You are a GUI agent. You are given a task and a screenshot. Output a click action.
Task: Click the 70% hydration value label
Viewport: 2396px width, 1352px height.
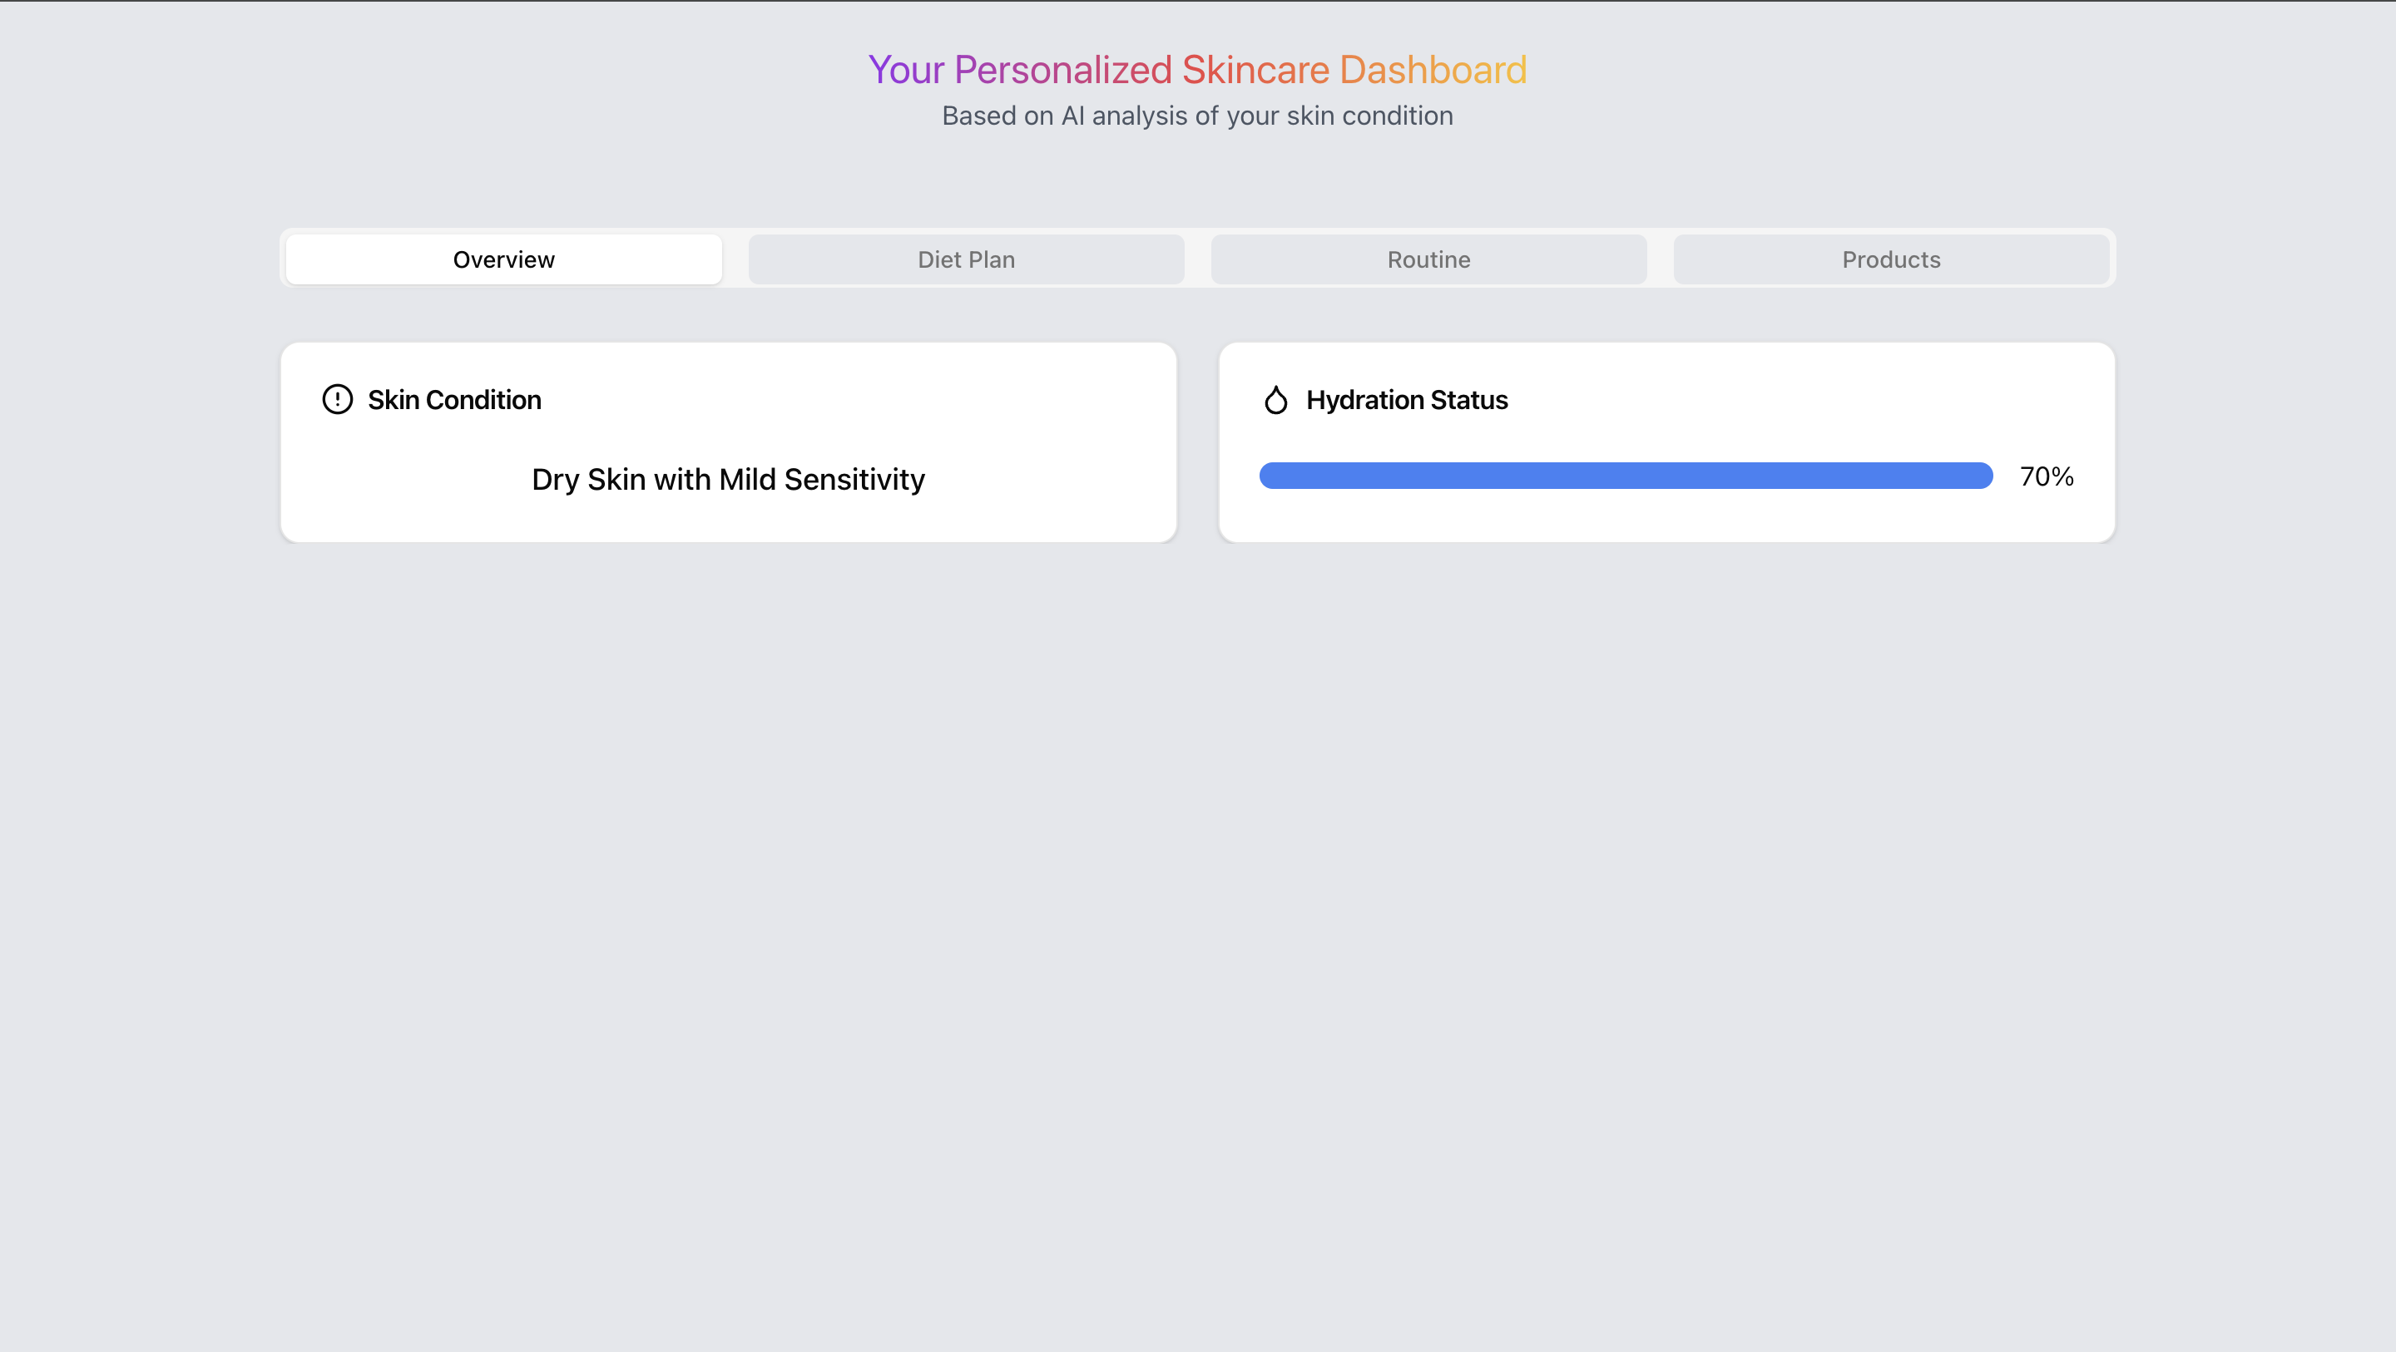coord(2047,477)
